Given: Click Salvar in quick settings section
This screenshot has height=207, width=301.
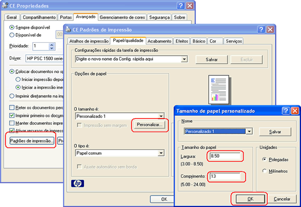Looking at the screenshot, I should pos(212,60).
